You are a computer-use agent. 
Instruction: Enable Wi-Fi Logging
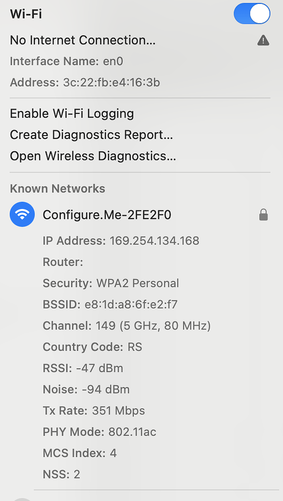[71, 114]
